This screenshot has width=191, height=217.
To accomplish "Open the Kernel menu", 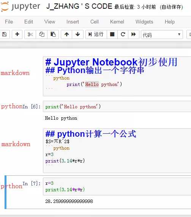I will pos(117,22).
